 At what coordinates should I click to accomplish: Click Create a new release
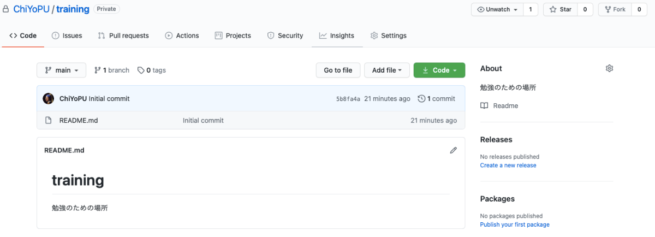(508, 165)
